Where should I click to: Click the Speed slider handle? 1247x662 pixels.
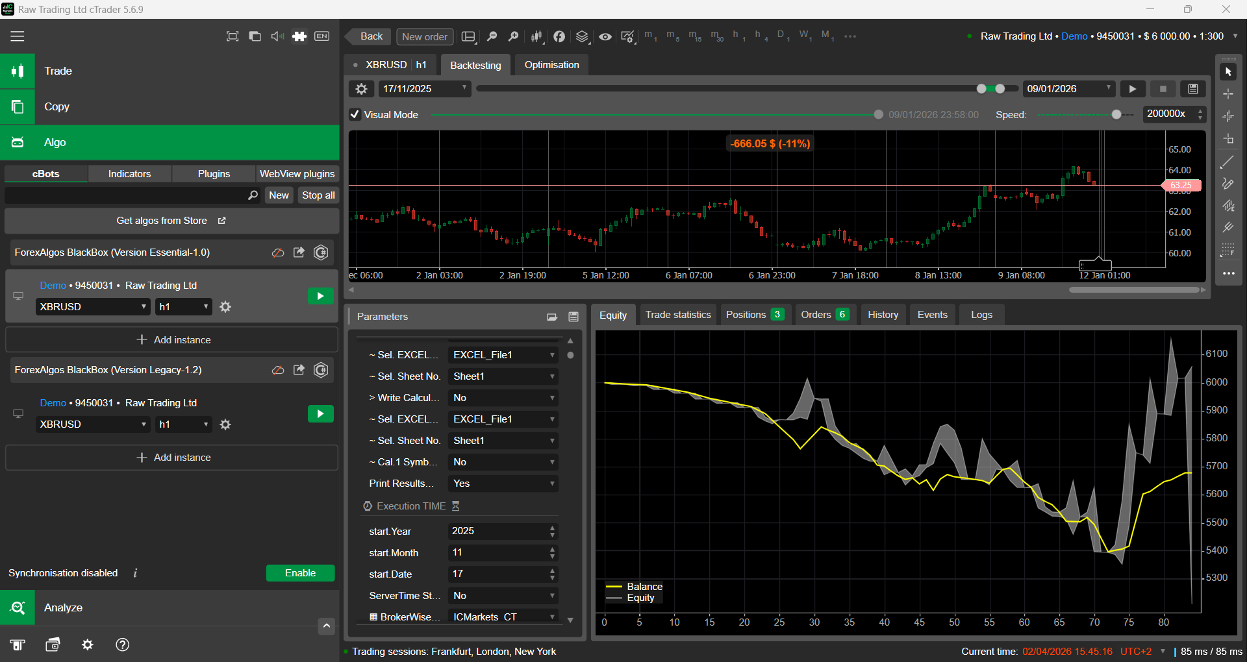pyautogui.click(x=1116, y=115)
